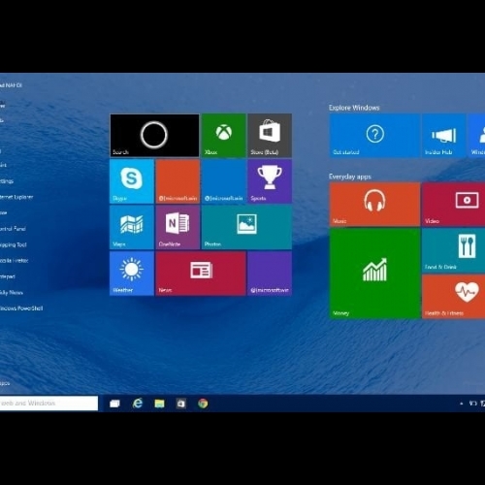Open the Sports trophy tile
Viewport: 485px width, 485px height.
tap(270, 181)
